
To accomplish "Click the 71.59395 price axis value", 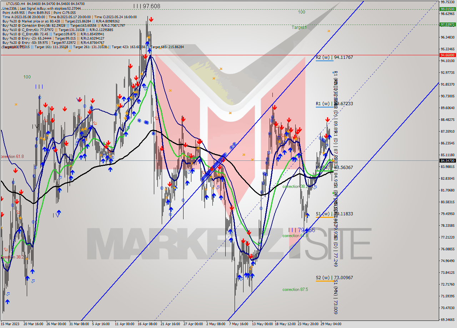I will [x=448, y=296].
